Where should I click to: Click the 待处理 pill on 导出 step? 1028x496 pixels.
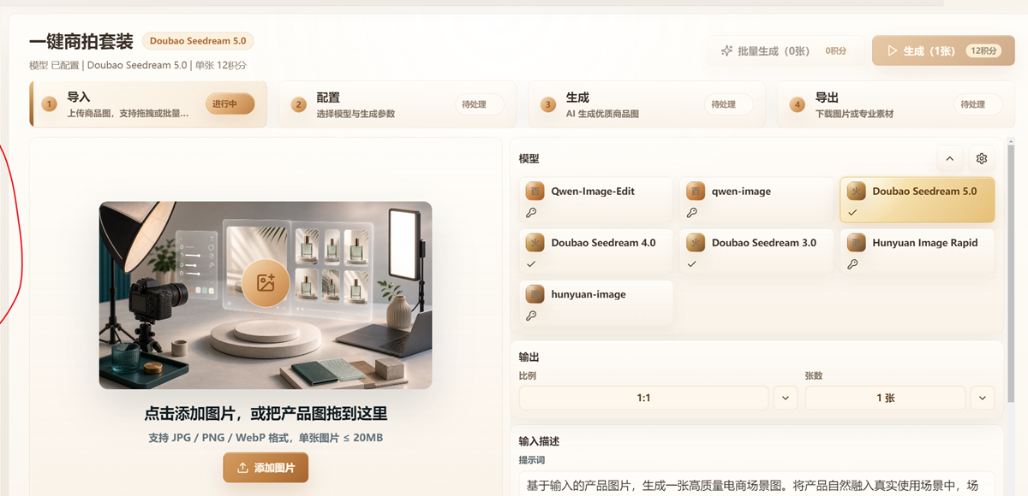(977, 104)
